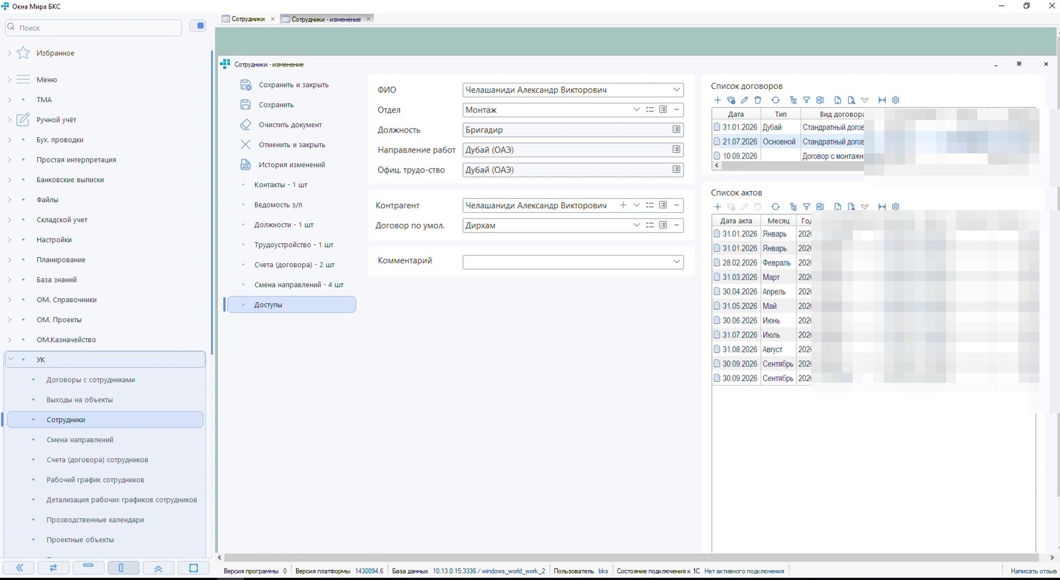The width and height of the screenshot is (1060, 580).
Task: Click the edit pencil in Список договоров toolbar
Action: (x=745, y=100)
